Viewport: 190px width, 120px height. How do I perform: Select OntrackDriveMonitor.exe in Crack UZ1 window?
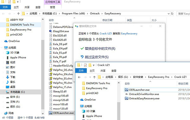(x=144, y=94)
